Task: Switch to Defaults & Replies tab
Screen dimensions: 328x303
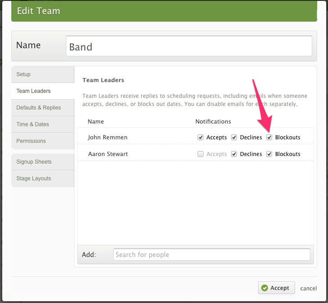Action: click(43, 108)
